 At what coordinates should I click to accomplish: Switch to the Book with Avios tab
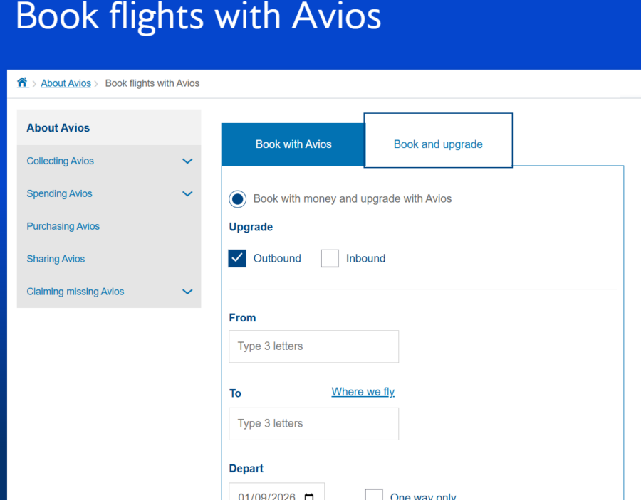(293, 144)
